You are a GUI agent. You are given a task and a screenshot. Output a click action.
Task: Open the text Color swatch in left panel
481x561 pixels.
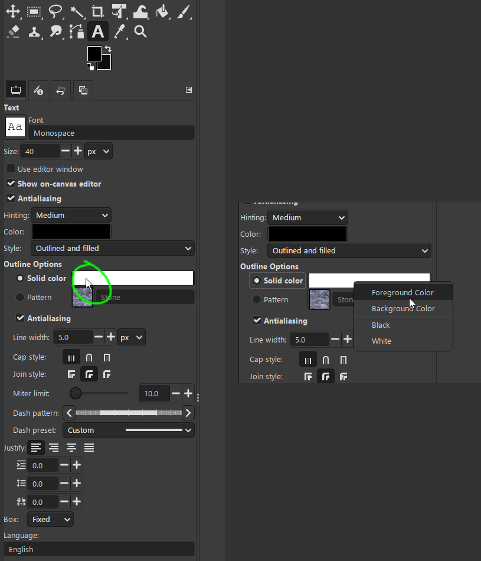coord(71,231)
